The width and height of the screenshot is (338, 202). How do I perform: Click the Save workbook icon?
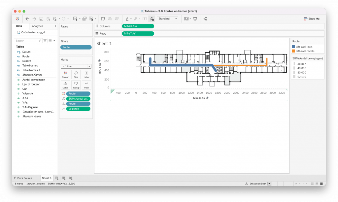(41, 19)
